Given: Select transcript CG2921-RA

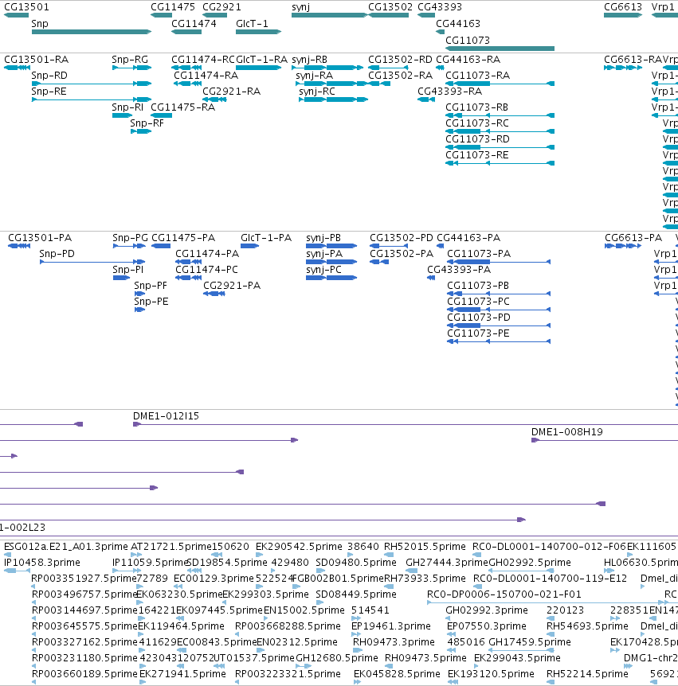Looking at the screenshot, I should (214, 99).
